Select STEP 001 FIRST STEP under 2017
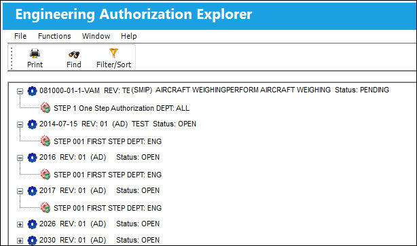The height and width of the screenshot is (246, 417). pyautogui.click(x=107, y=208)
